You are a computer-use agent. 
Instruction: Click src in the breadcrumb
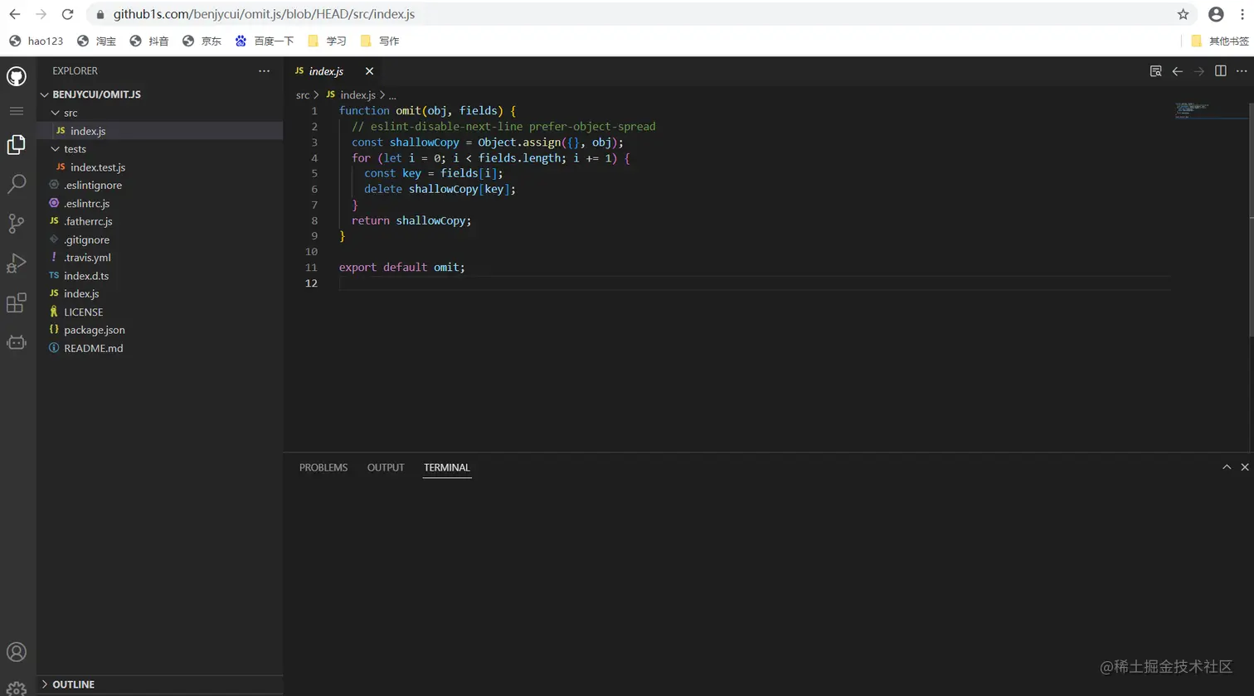click(x=303, y=95)
